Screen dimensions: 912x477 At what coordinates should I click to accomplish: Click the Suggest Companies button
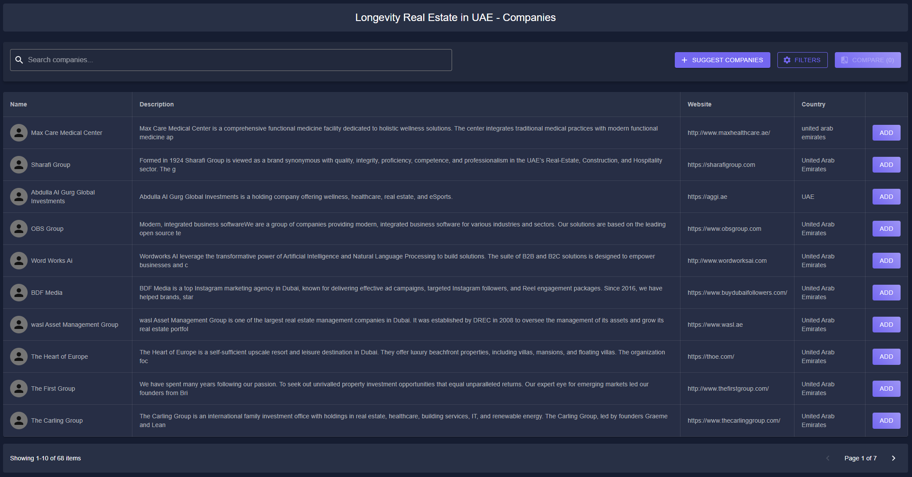[x=722, y=60]
